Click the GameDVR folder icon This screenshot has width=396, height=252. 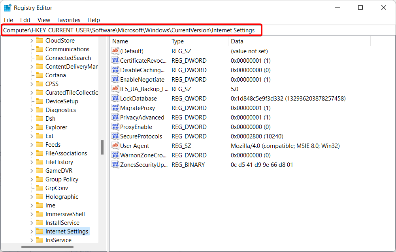coord(40,171)
